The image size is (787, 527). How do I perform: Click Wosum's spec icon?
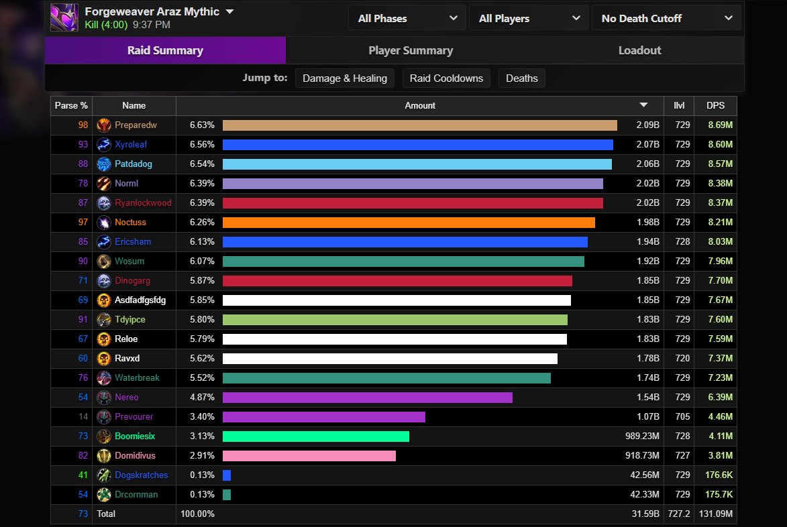(104, 261)
